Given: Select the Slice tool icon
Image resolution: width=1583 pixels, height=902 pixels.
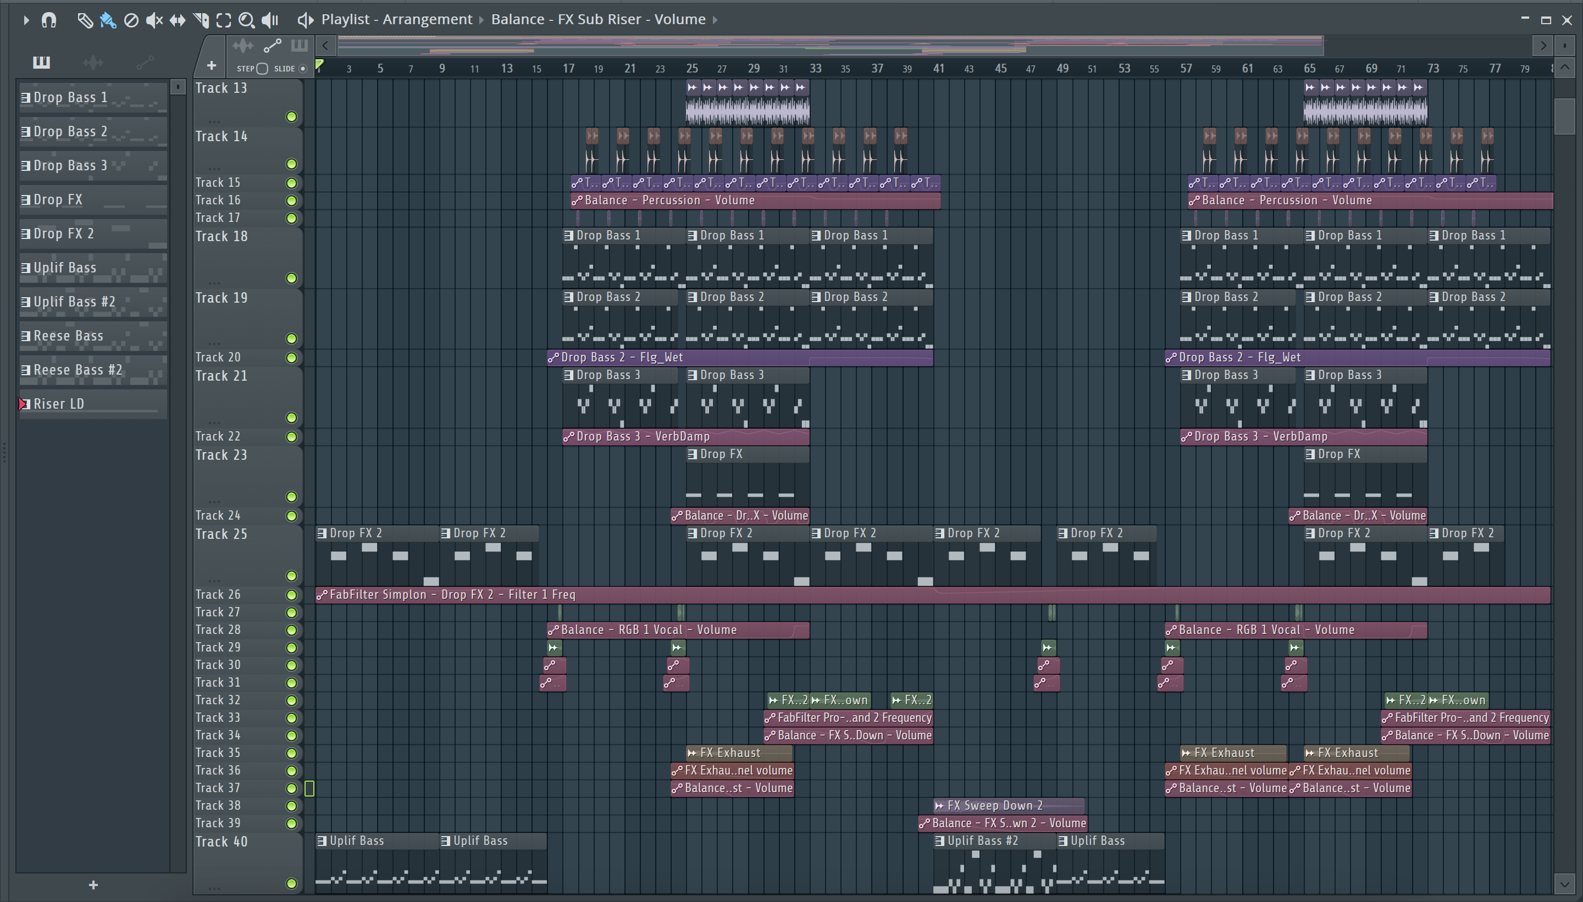Looking at the screenshot, I should [x=201, y=20].
